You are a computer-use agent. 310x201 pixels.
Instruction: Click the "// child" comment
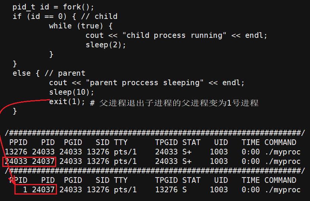(101, 16)
